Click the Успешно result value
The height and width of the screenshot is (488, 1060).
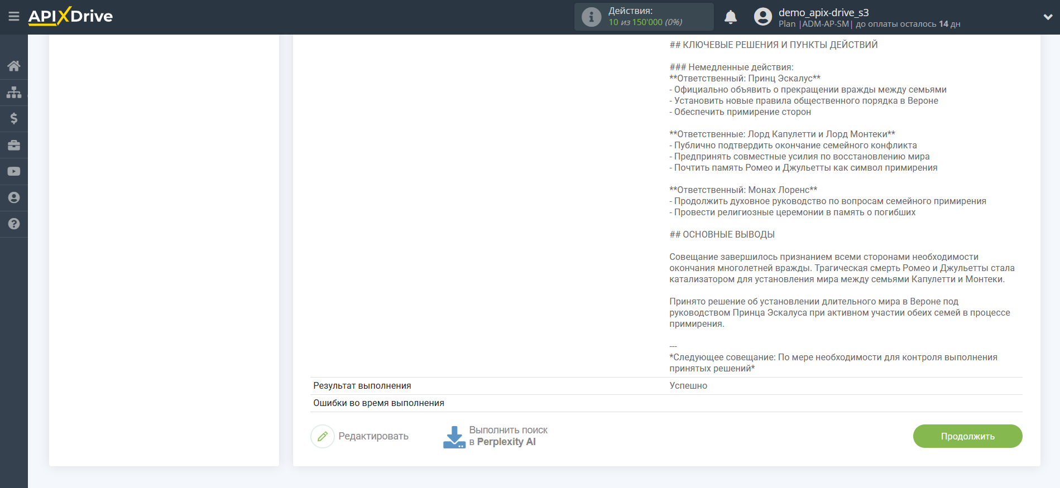pyautogui.click(x=688, y=386)
